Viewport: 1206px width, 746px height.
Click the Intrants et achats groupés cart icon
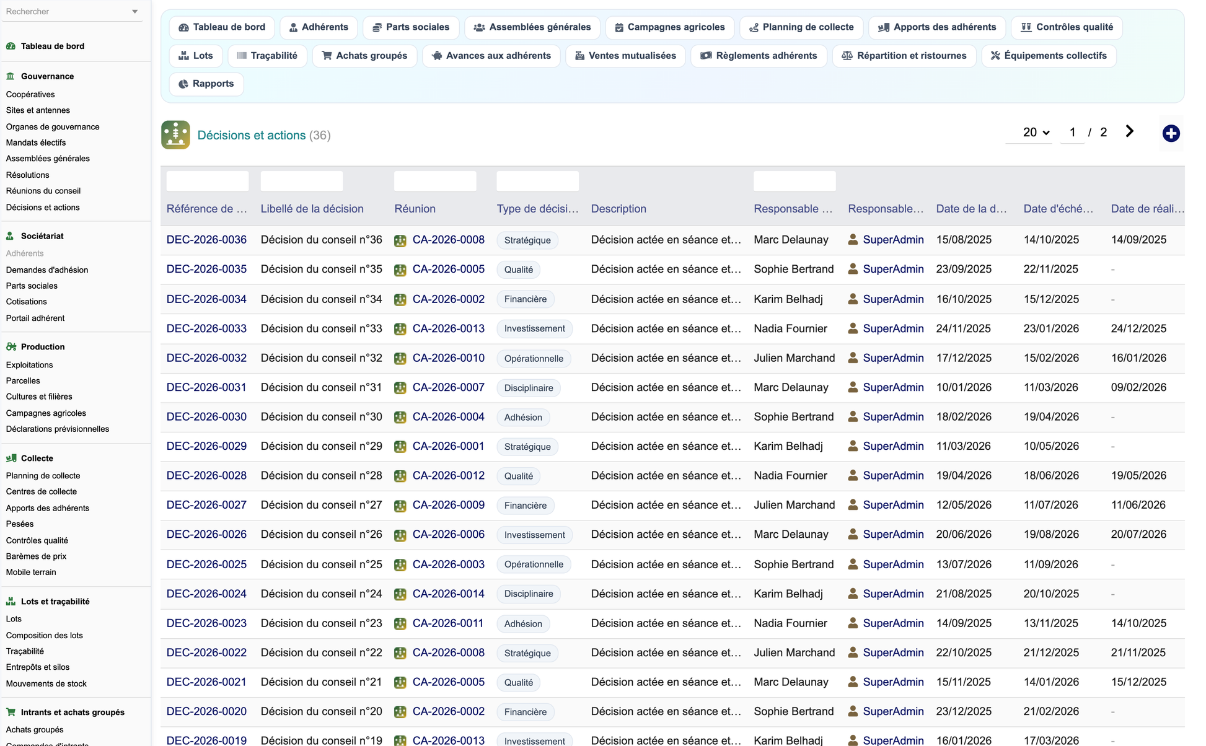11,713
